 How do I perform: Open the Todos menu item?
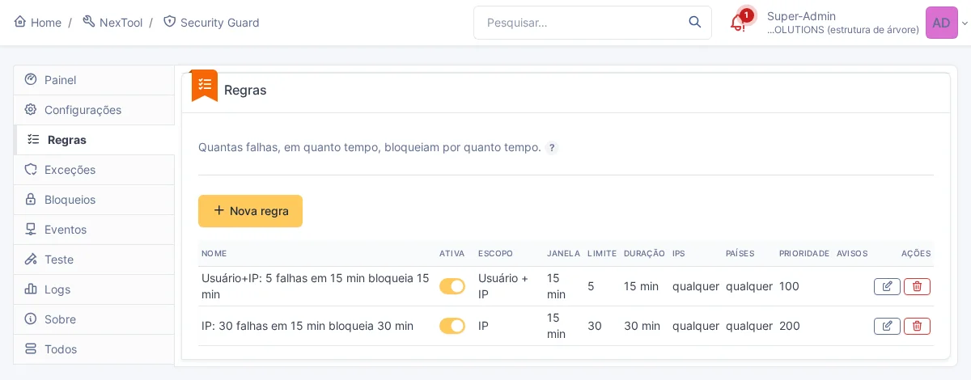tap(94, 349)
